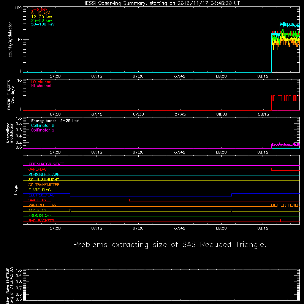
Task: Click the 07:30 tick under the counts plot
Action: (138, 76)
